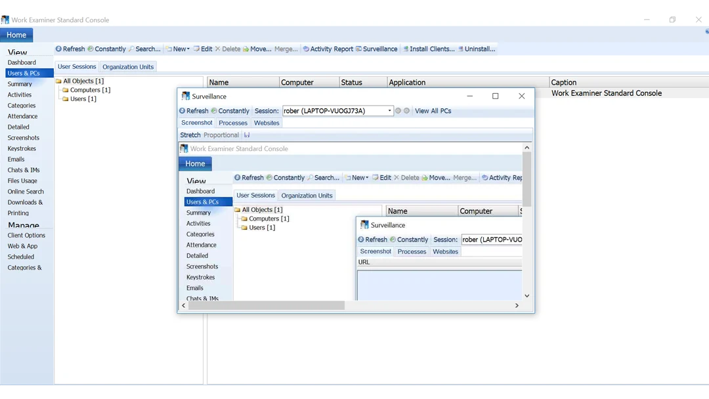This screenshot has height=399, width=709.
Task: Click the Refresh icon in main toolbar
Action: pyautogui.click(x=58, y=49)
